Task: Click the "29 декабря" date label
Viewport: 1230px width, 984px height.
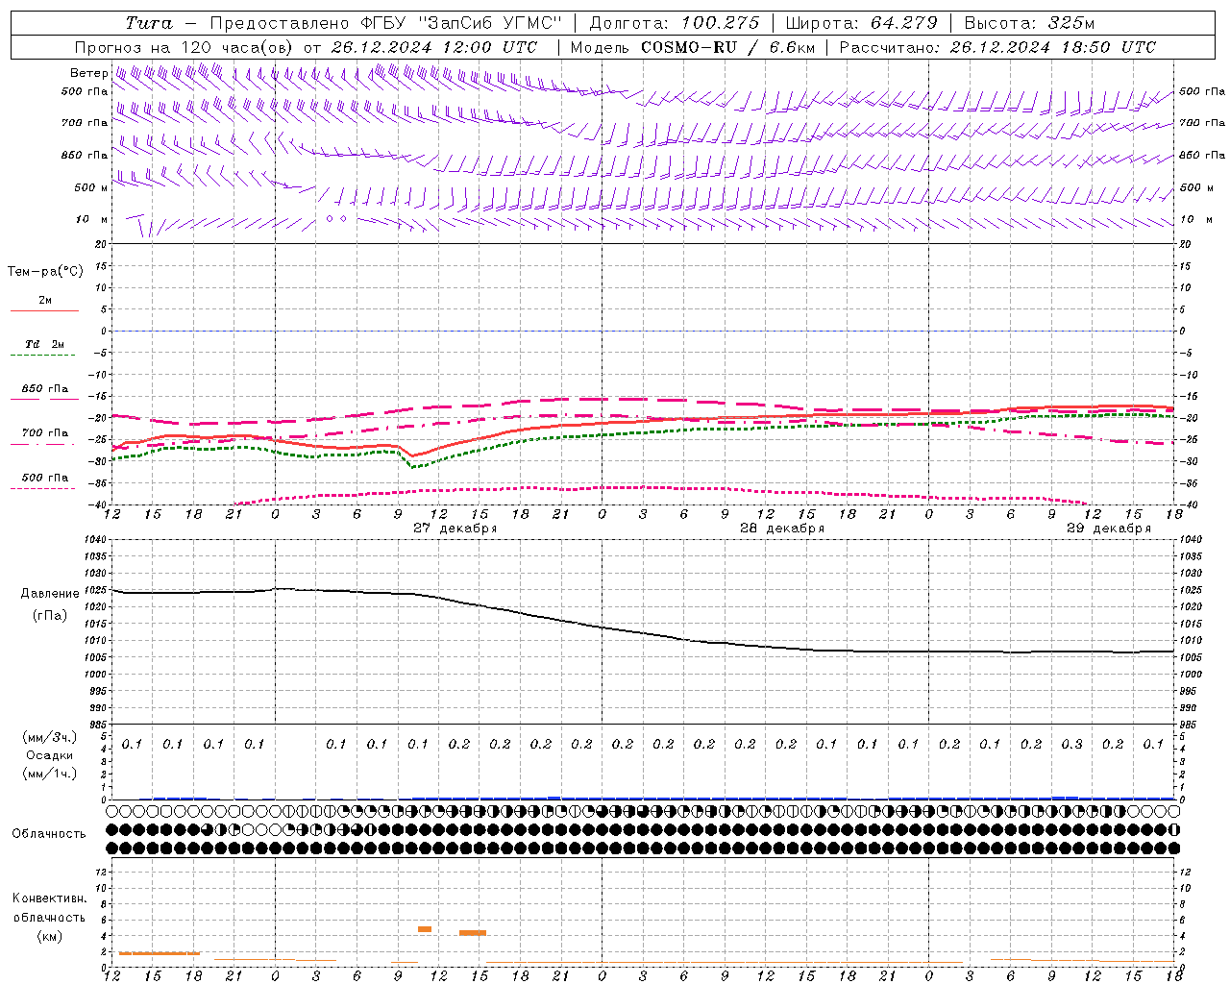Action: (1109, 529)
